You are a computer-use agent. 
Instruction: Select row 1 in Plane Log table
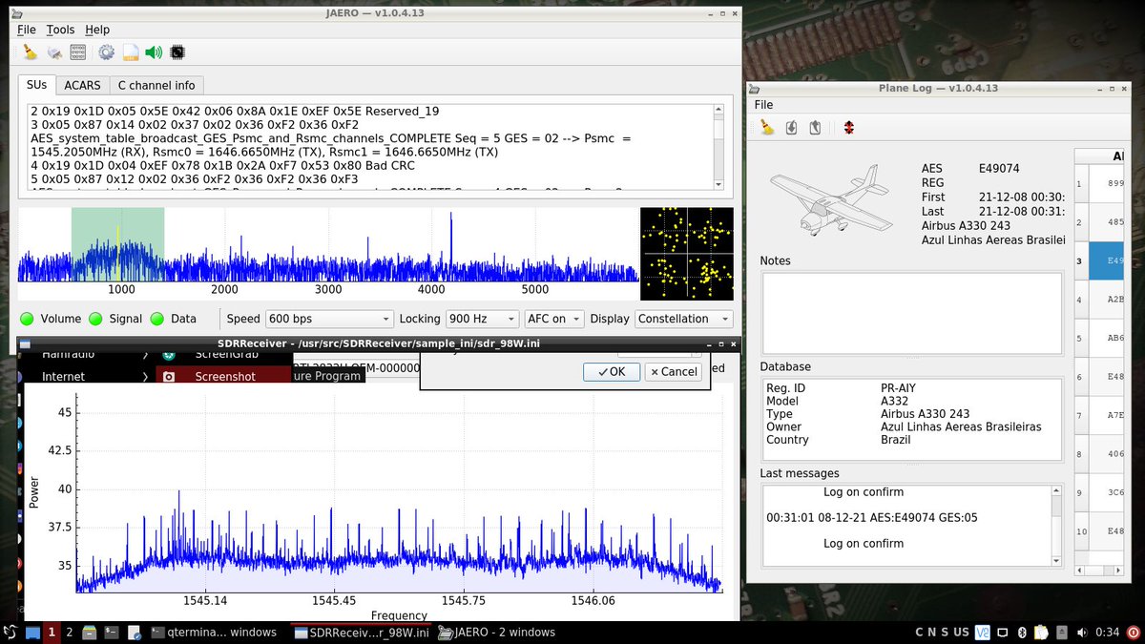pyautogui.click(x=1098, y=183)
